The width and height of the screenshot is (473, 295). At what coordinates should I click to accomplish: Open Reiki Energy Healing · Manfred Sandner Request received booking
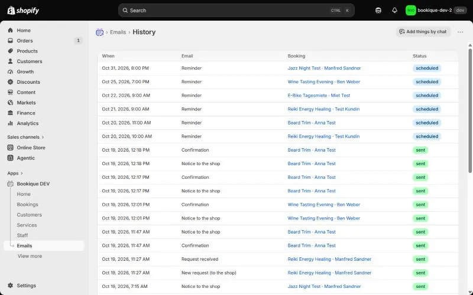point(329,259)
